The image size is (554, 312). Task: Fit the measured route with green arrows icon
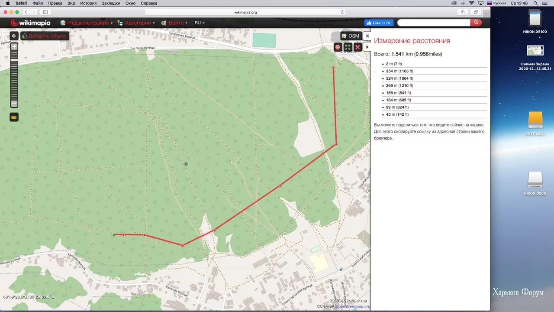point(348,47)
